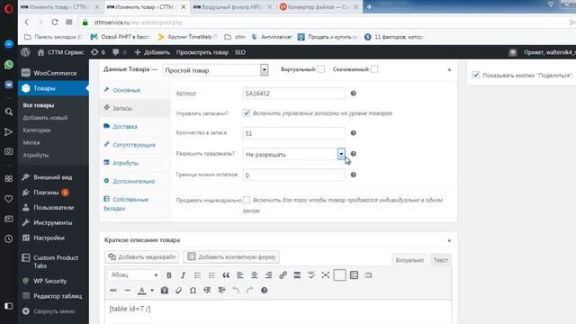Image resolution: width=576 pixels, height=324 pixels.
Task: Click the Артикул input field
Action: [294, 94]
